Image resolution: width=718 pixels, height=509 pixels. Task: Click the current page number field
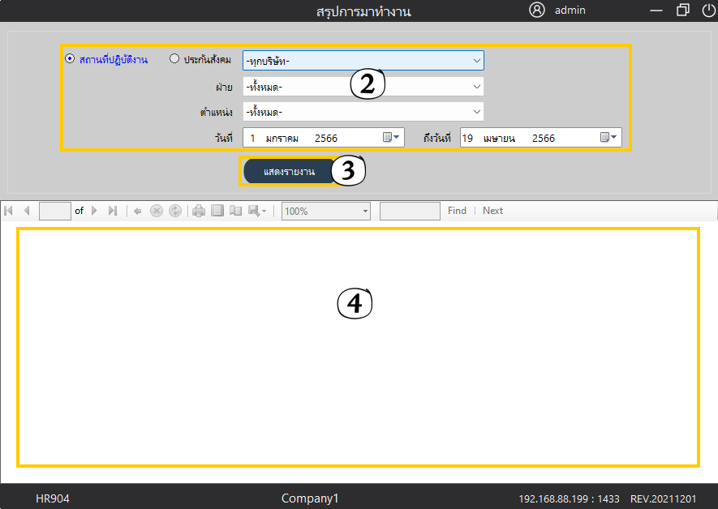(x=55, y=211)
